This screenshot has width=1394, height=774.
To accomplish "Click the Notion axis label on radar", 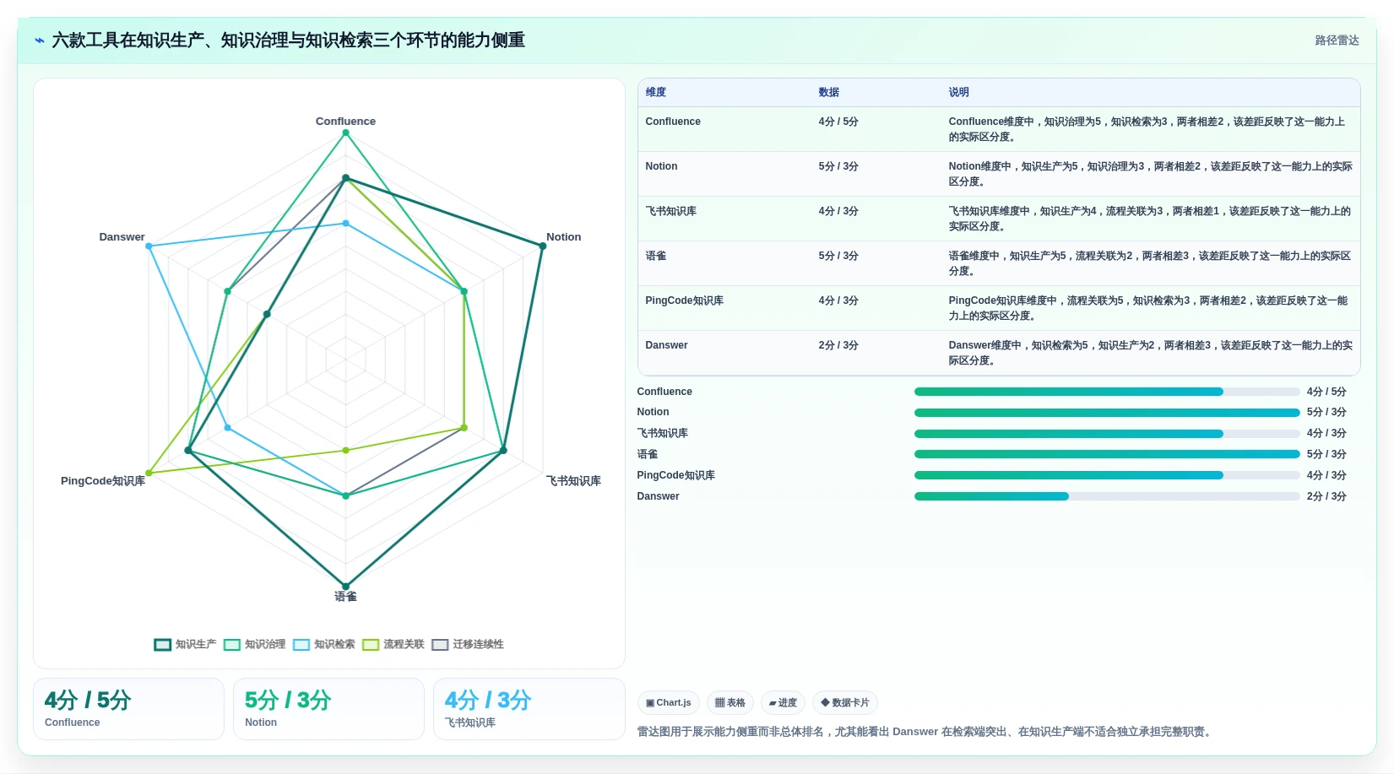I will pyautogui.click(x=563, y=237).
